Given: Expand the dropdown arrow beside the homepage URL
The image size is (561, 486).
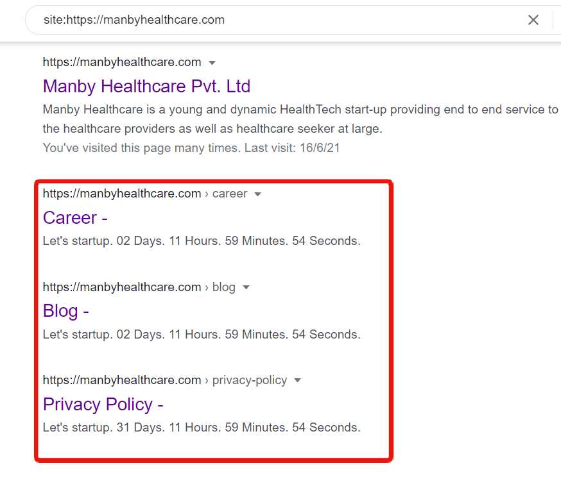Looking at the screenshot, I should (212, 63).
